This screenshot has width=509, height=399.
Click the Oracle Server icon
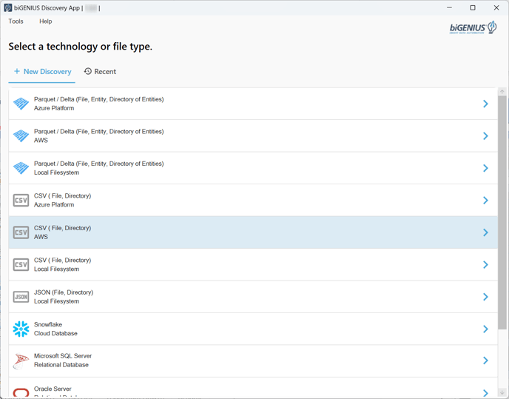(21, 392)
